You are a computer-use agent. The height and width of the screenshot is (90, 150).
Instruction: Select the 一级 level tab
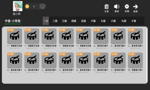[46, 21]
